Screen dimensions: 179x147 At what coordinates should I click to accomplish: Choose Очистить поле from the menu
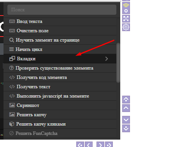click(60, 31)
